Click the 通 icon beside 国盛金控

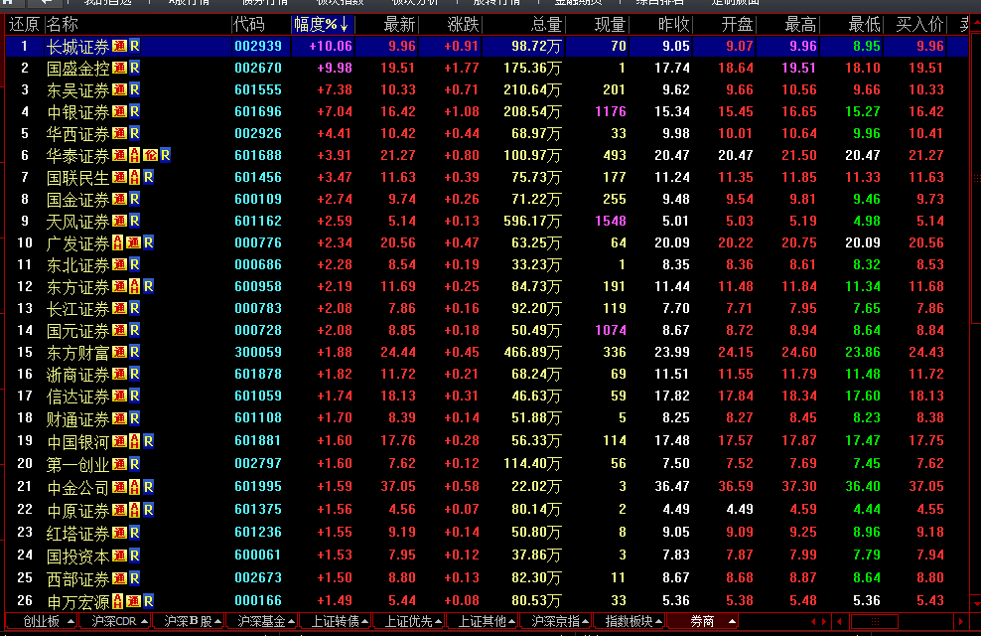(x=119, y=68)
